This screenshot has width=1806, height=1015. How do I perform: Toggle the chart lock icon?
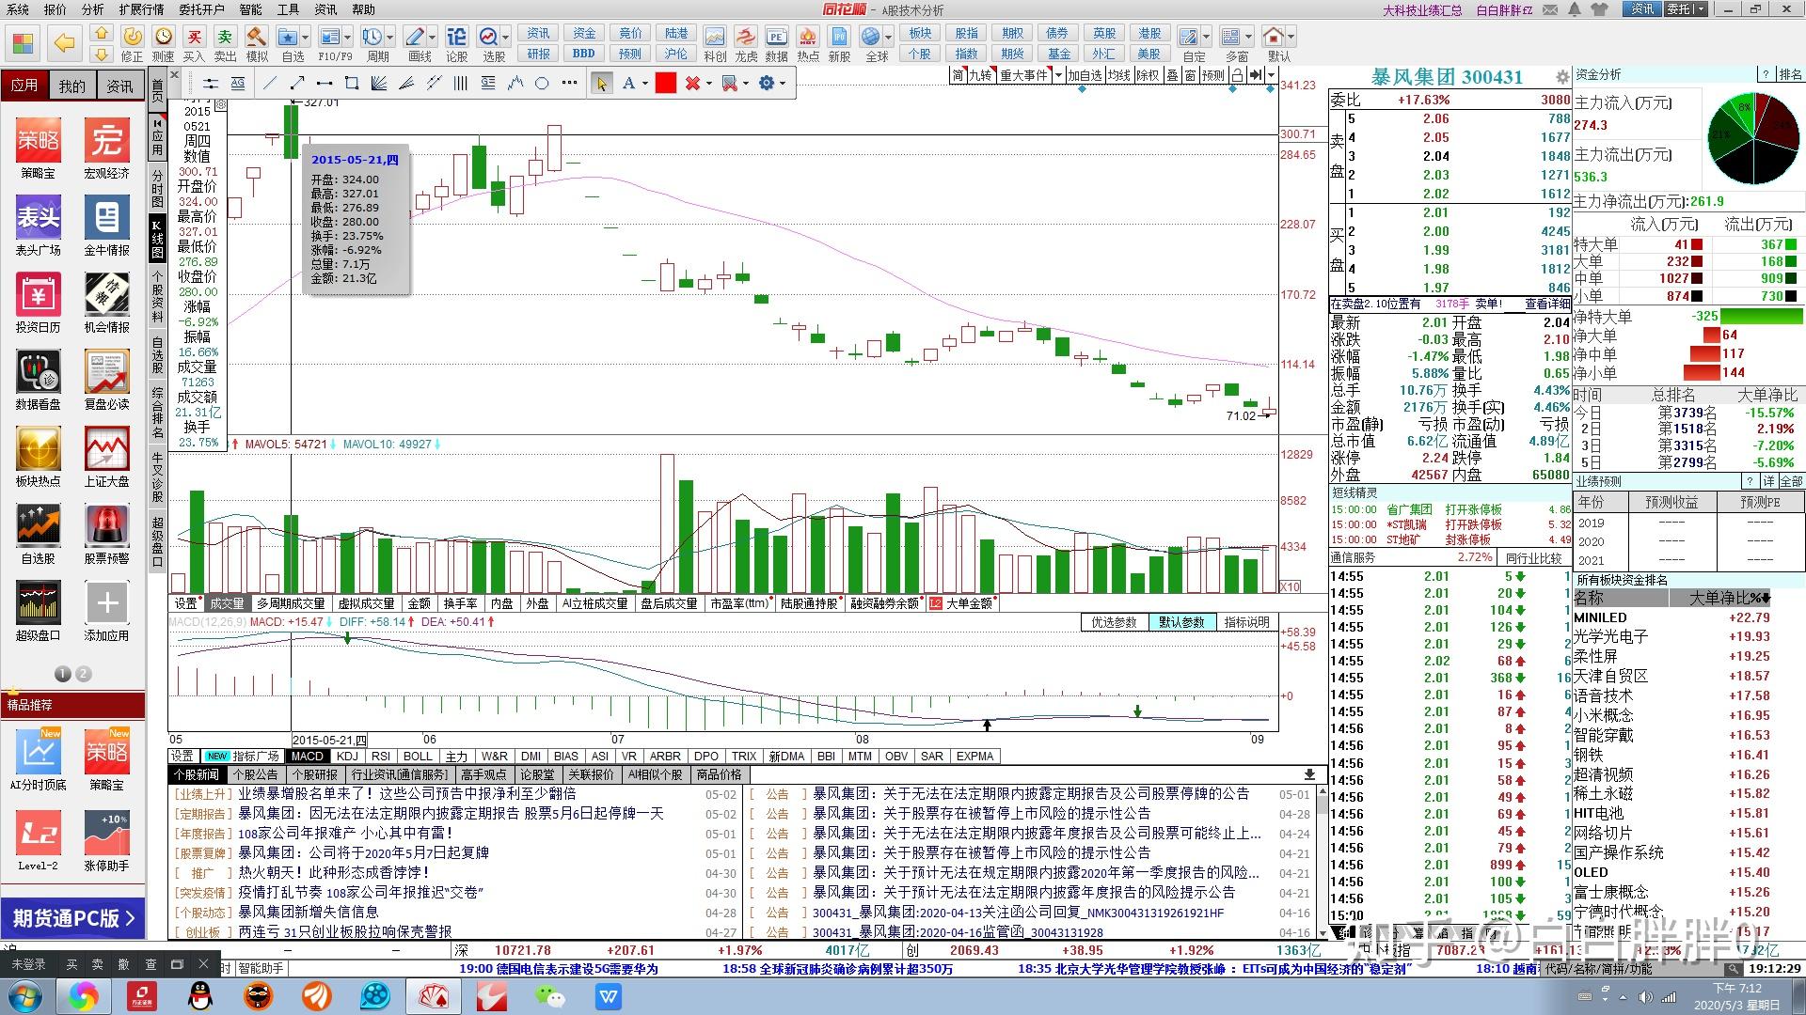coord(1238,75)
